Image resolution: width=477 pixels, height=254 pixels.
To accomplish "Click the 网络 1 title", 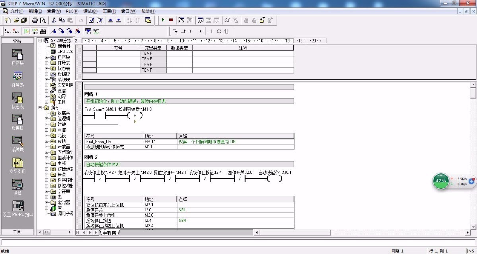I will click(91, 94).
